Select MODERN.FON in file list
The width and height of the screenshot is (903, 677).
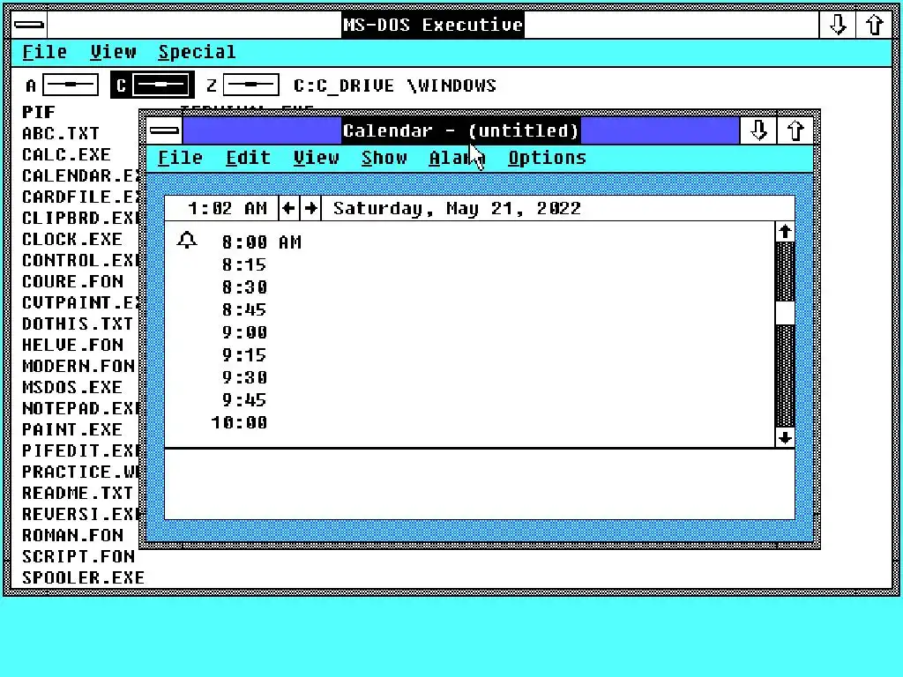(x=78, y=366)
